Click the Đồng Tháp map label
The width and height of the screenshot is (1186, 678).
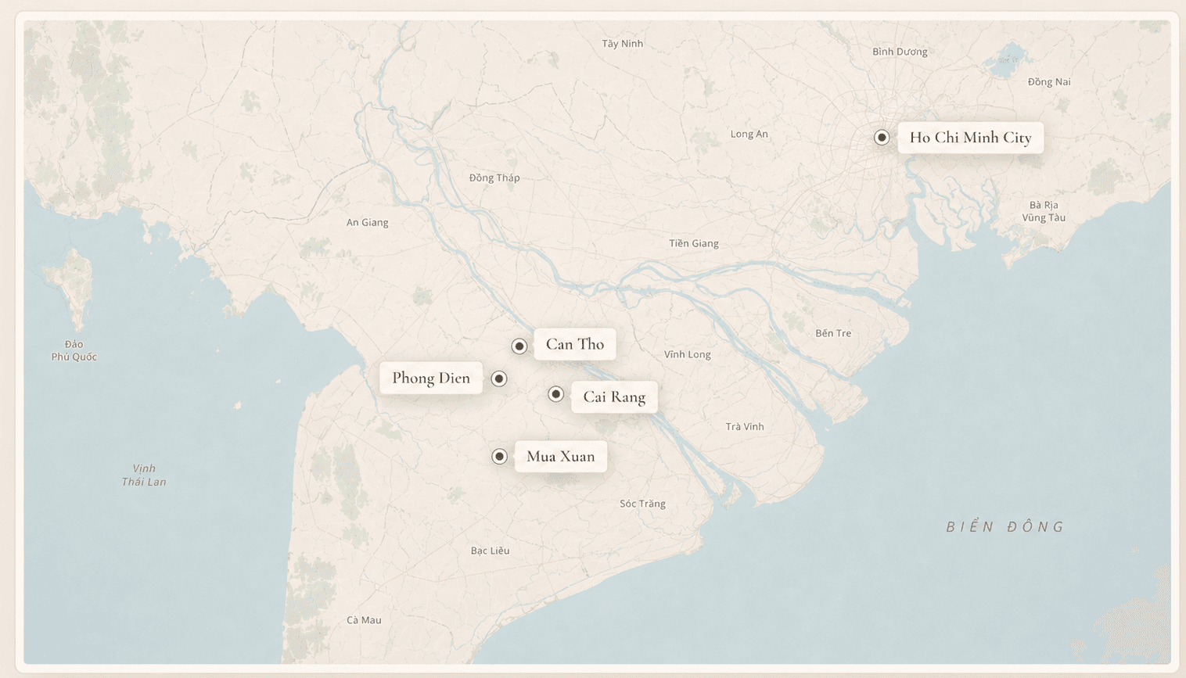click(494, 178)
